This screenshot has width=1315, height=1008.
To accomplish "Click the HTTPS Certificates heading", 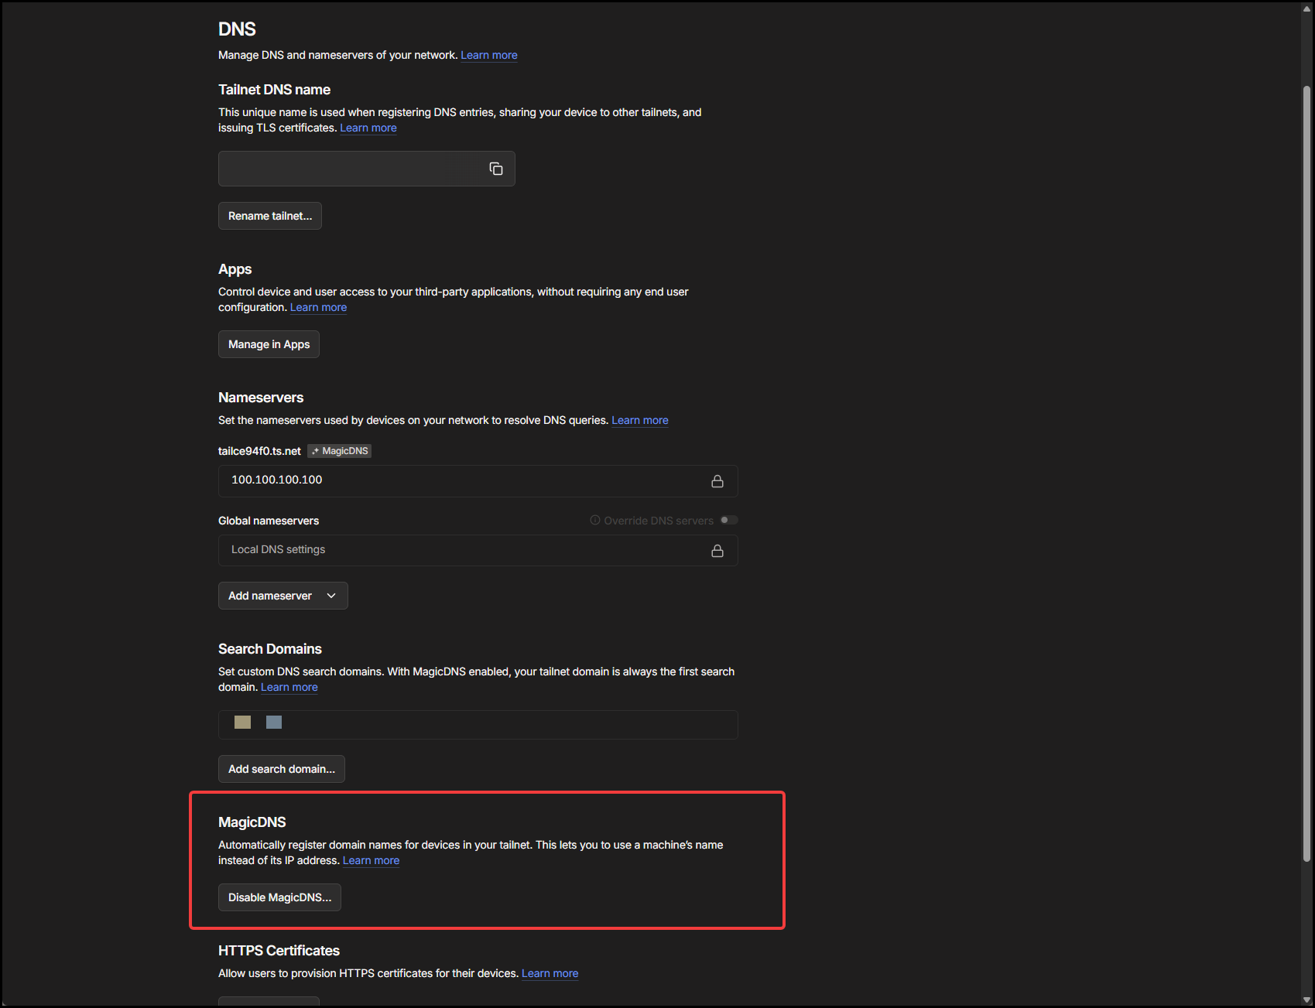I will click(279, 951).
